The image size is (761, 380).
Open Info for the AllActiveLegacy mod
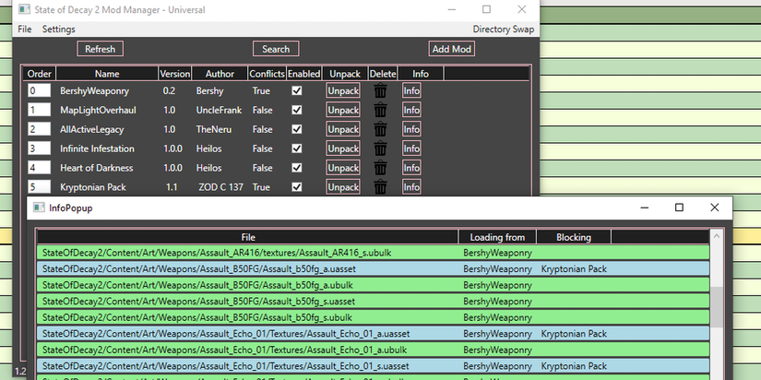coord(411,130)
